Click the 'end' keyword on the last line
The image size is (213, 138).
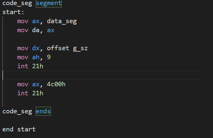coord(8,129)
